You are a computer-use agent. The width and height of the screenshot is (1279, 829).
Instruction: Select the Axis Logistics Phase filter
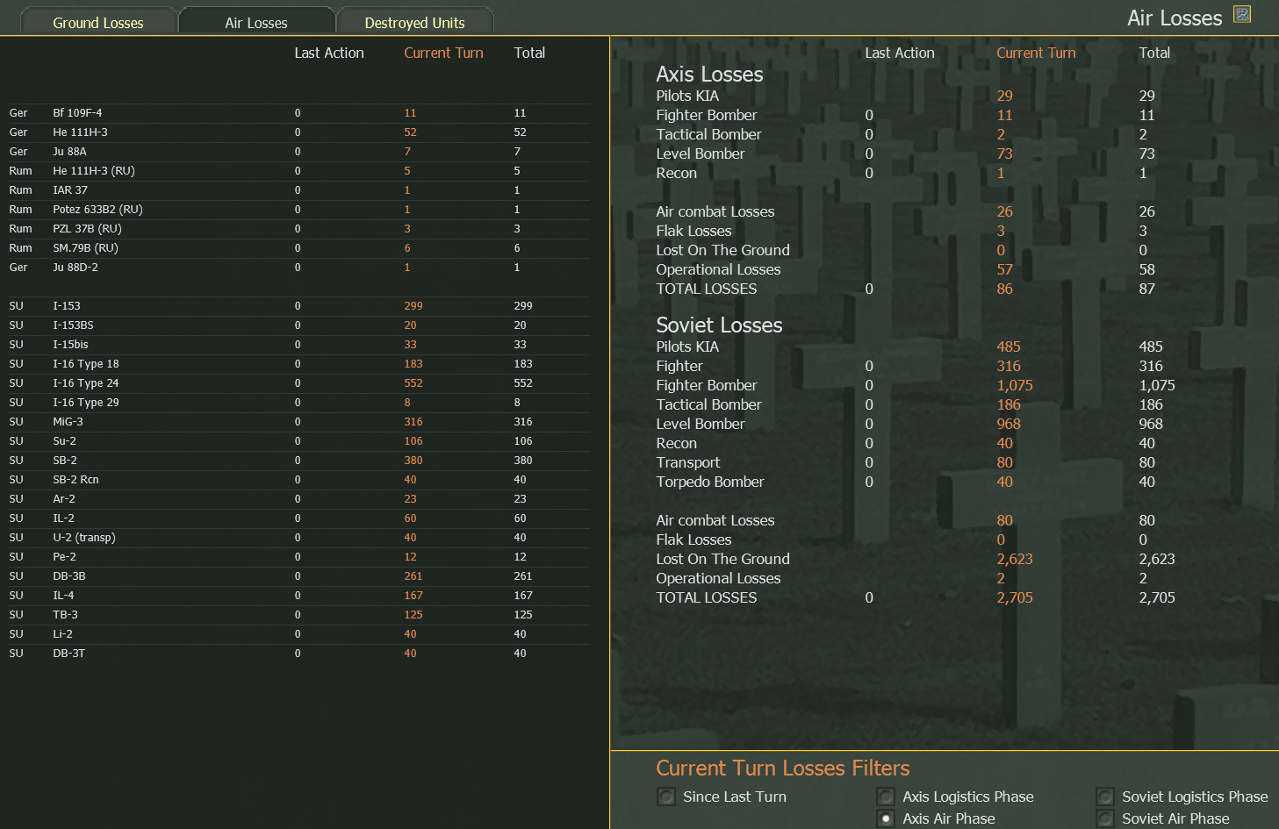coord(886,797)
